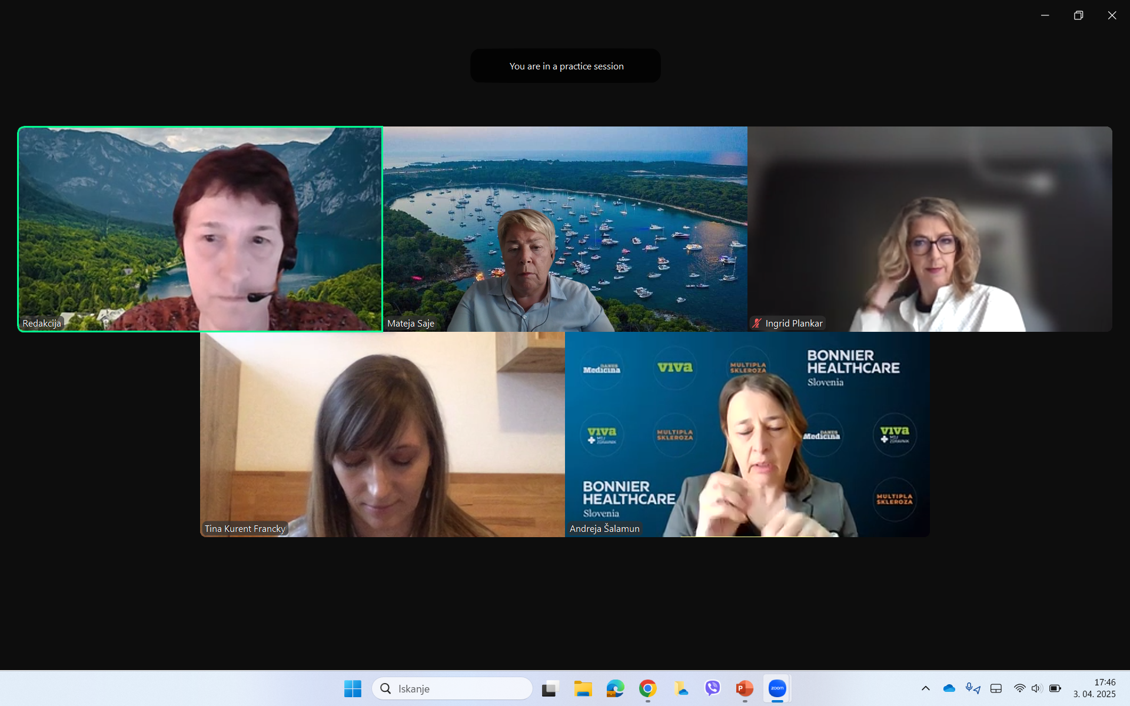Open PowerPoint from the taskbar

coord(745,688)
